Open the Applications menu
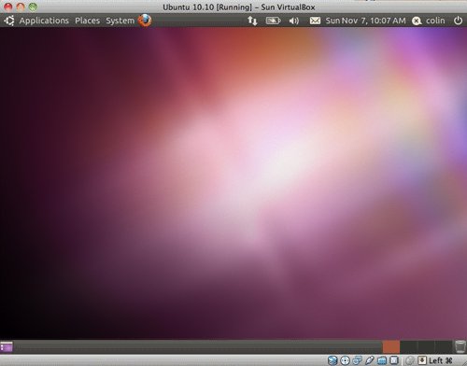Viewport: 467px width, 366px height. [44, 21]
